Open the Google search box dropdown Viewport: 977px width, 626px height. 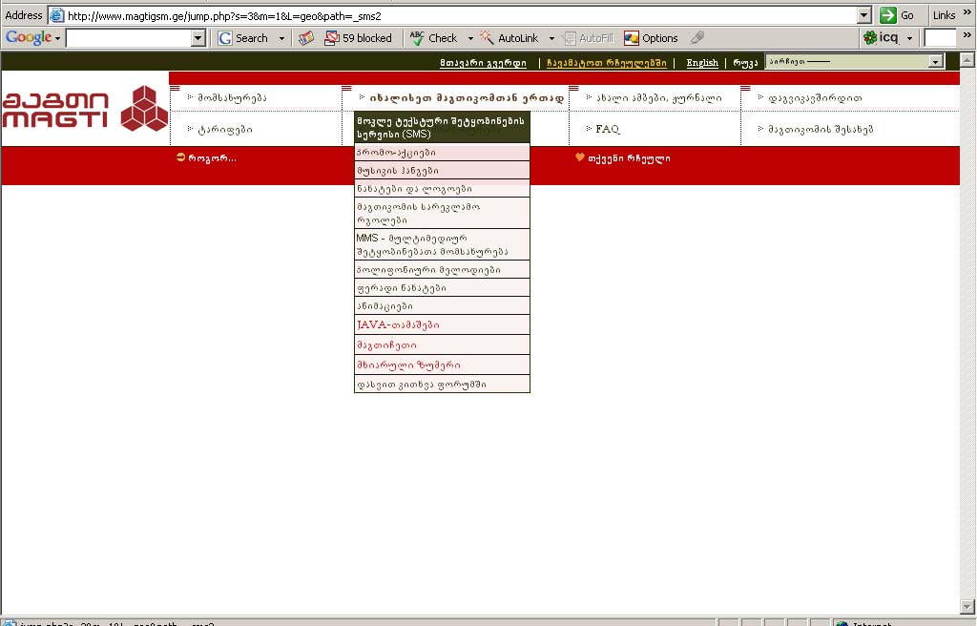198,38
